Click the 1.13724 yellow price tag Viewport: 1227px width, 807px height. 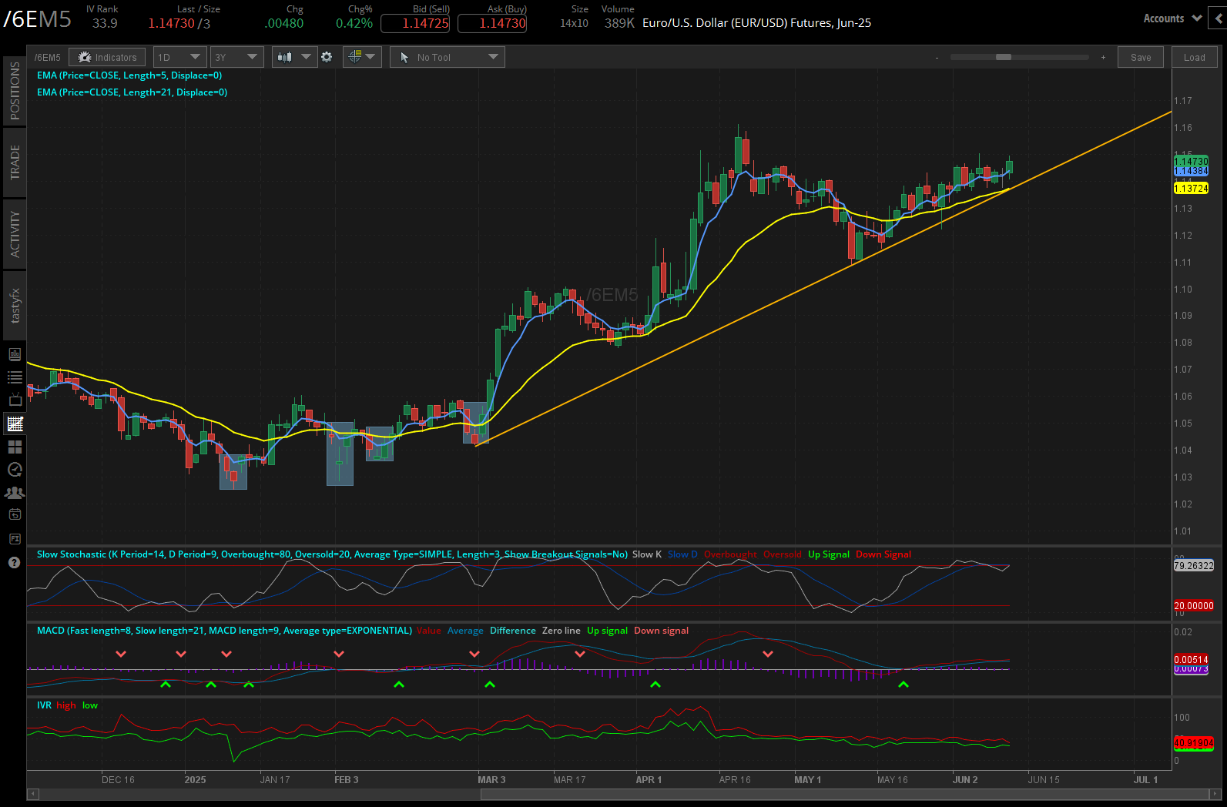(x=1191, y=189)
